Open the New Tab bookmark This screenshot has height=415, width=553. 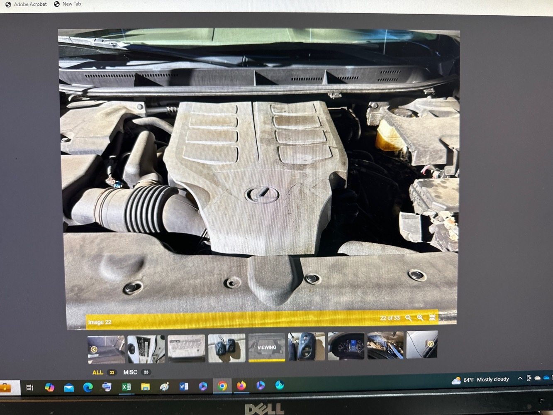click(67, 4)
